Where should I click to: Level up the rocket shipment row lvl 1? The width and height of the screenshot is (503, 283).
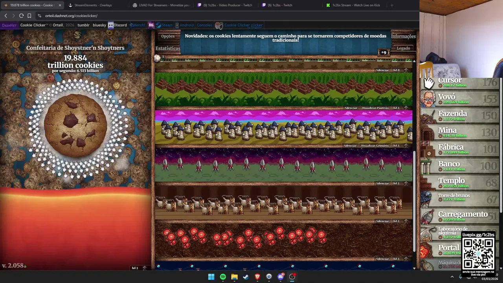coord(401,183)
